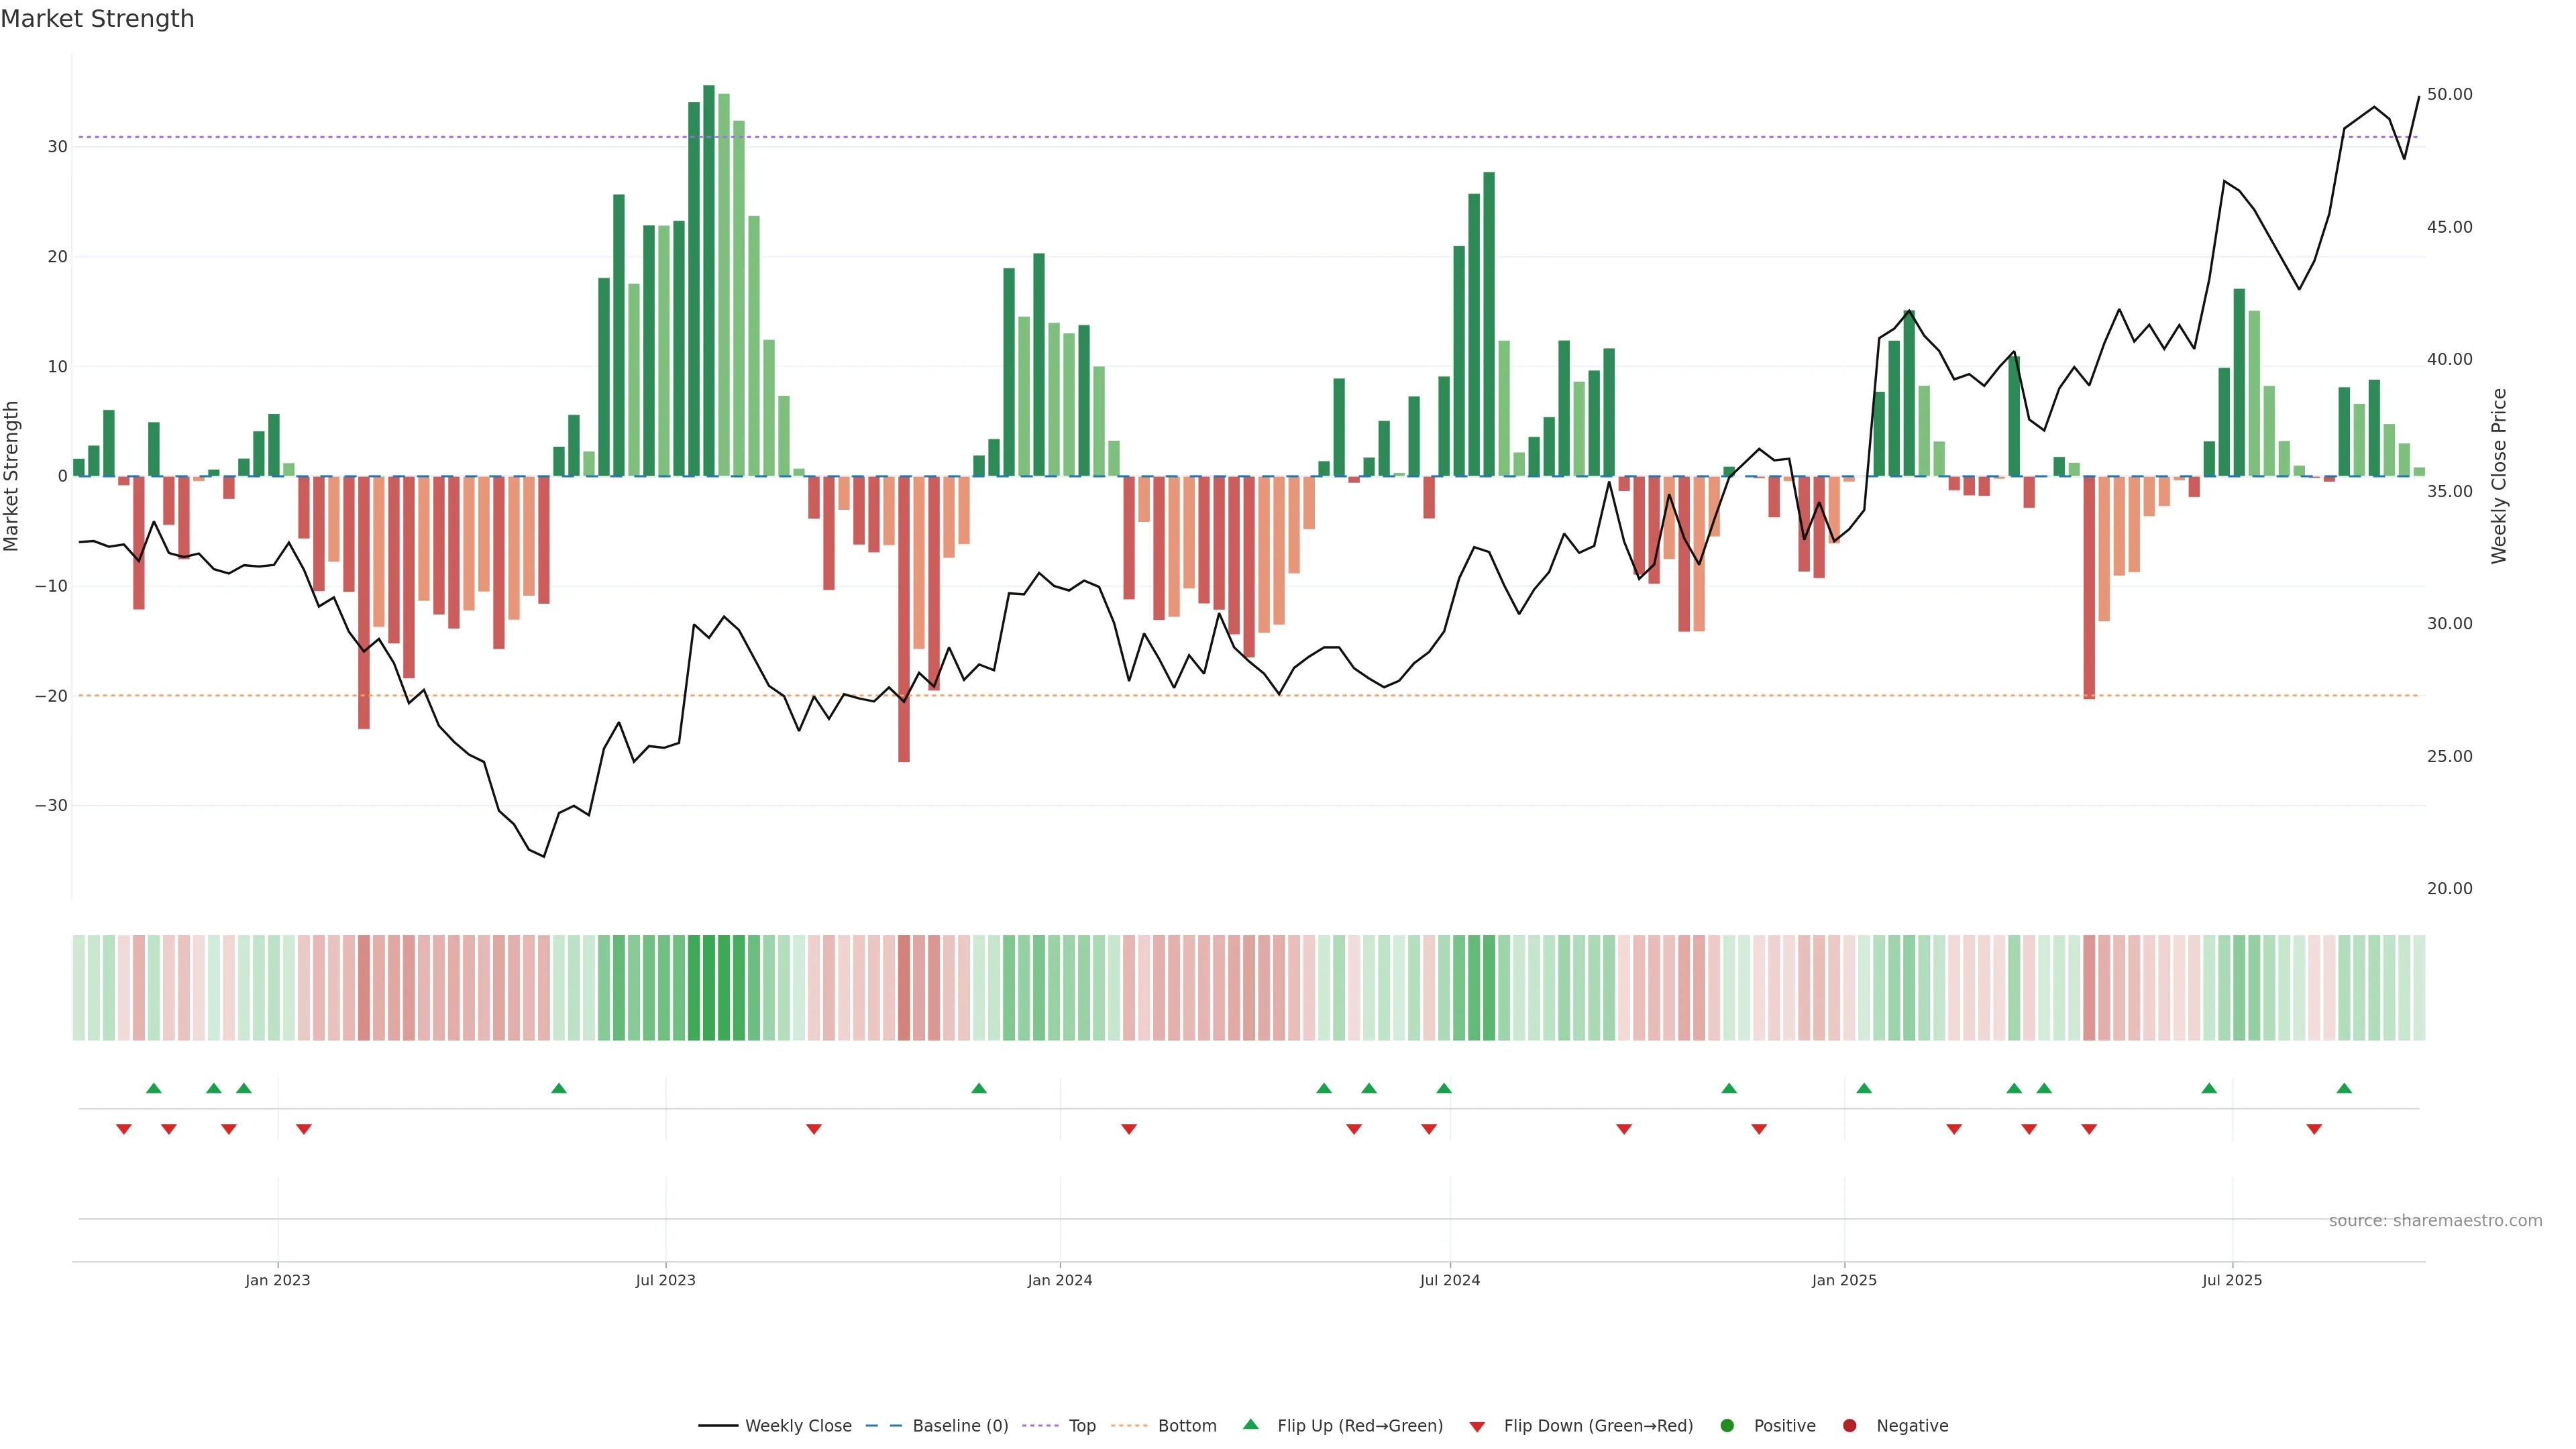Click the red Flip Down triangle legend icon
The height and width of the screenshot is (1449, 2576).
coord(1477,1427)
